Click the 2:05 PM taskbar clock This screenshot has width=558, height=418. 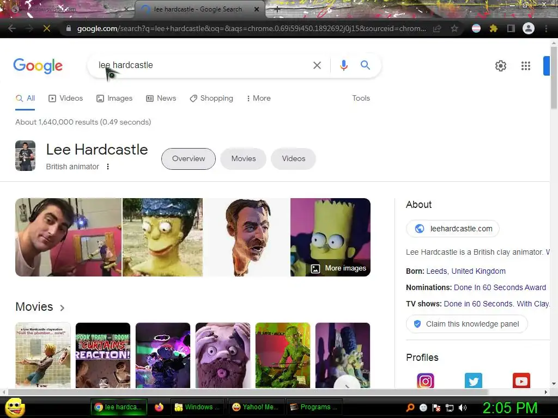pos(510,408)
